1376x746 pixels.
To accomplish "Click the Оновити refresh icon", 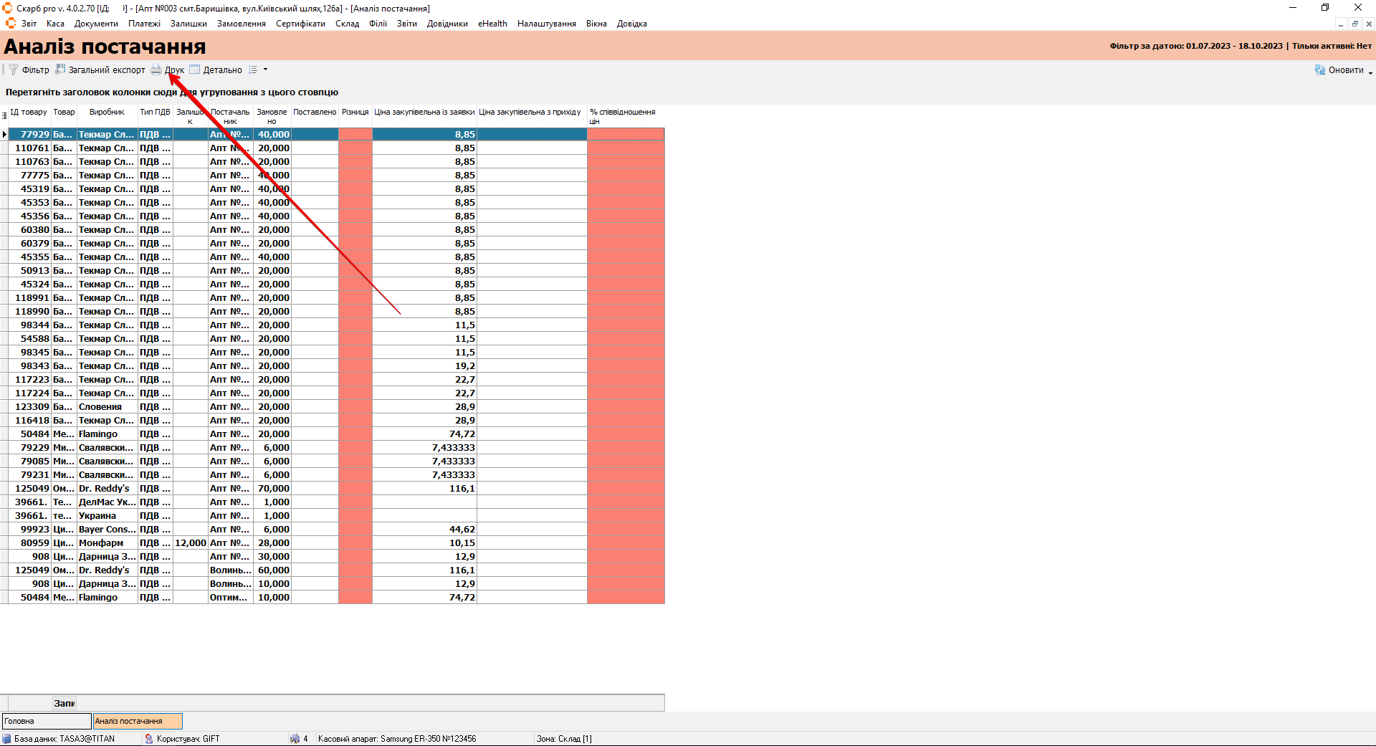I will pyautogui.click(x=1319, y=70).
